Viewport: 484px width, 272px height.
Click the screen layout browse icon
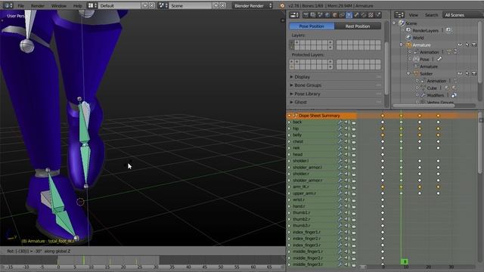92,5
